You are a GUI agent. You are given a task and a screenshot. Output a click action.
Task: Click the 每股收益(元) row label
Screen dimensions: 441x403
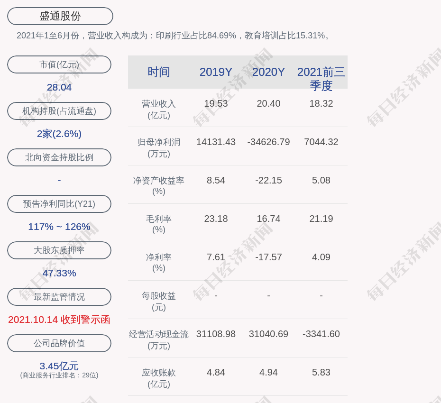click(x=159, y=302)
